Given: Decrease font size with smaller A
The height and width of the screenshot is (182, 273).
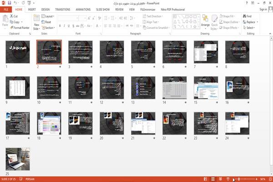Looking at the screenshot, I should (x=93, y=18).
